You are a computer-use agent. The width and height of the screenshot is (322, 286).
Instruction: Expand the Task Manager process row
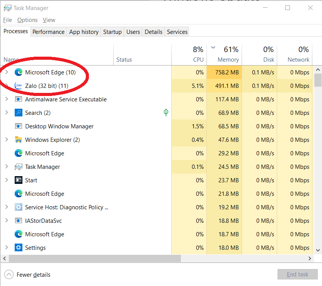click(x=7, y=167)
